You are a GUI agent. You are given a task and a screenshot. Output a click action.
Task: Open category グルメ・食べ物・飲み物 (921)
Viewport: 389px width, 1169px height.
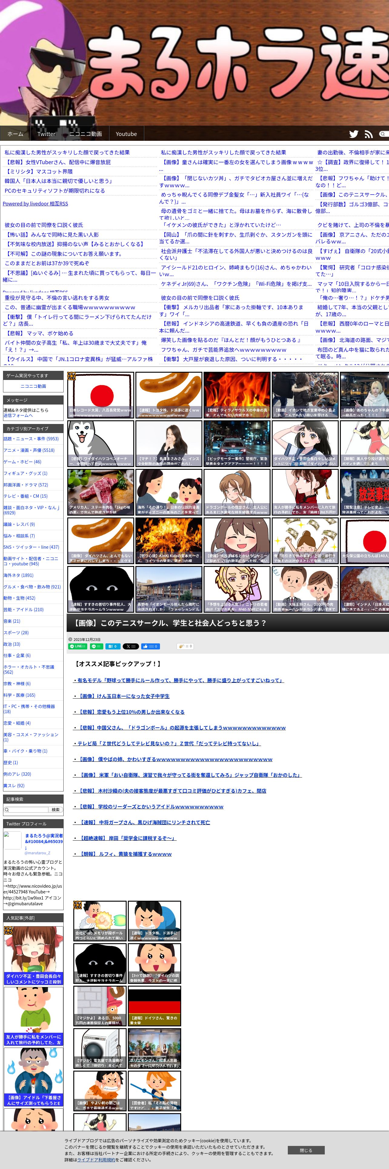point(32,587)
